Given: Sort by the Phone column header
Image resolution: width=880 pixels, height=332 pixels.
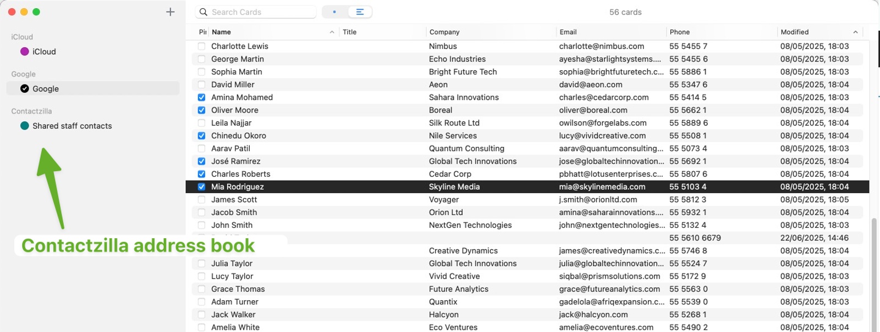Looking at the screenshot, I should coord(680,32).
